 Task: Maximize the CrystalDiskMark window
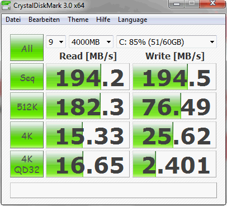(x=192, y=3)
